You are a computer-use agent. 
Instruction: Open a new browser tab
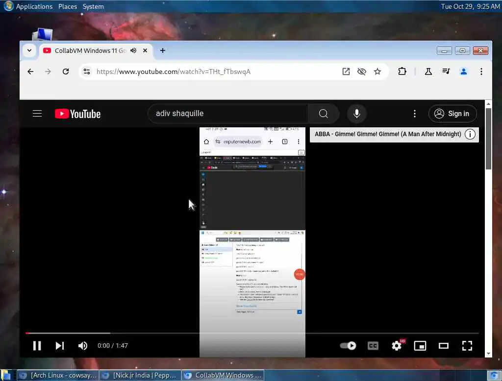(x=163, y=50)
